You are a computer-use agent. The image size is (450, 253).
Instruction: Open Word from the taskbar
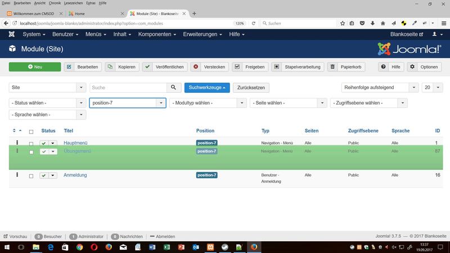click(x=152, y=247)
